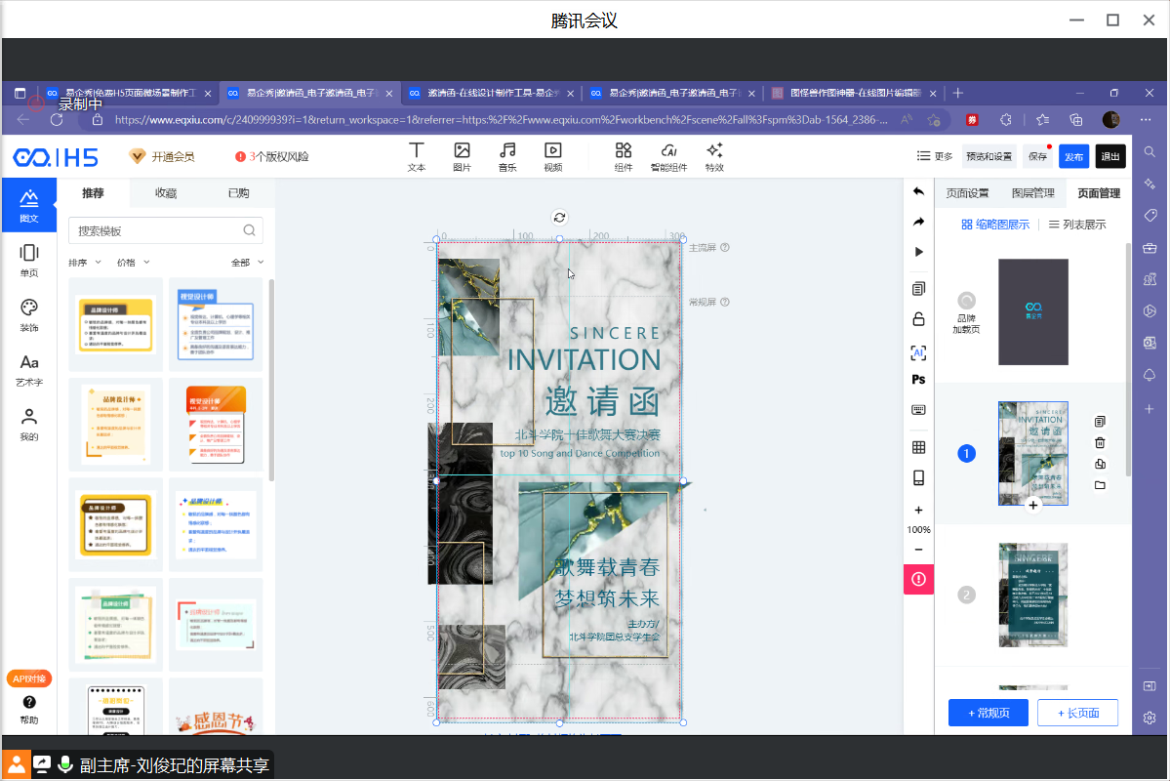
Task: Delete page 1 with trash icon
Action: coord(1100,443)
